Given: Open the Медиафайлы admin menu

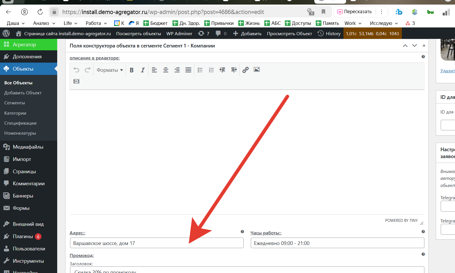Looking at the screenshot, I should (x=28, y=147).
